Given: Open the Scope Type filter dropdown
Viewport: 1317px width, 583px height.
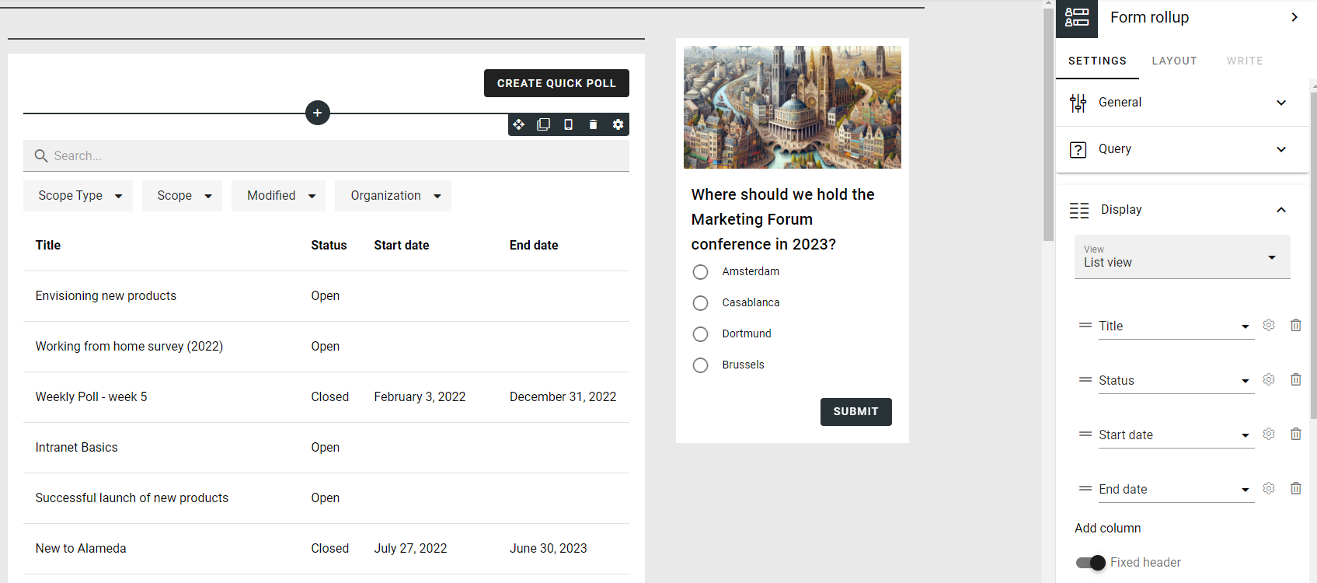Looking at the screenshot, I should [x=78, y=196].
